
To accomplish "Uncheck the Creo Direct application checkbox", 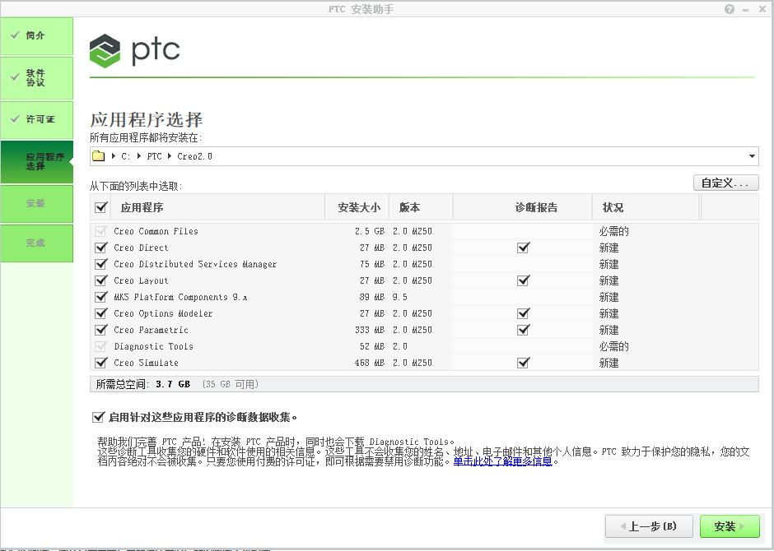I will pyautogui.click(x=101, y=248).
